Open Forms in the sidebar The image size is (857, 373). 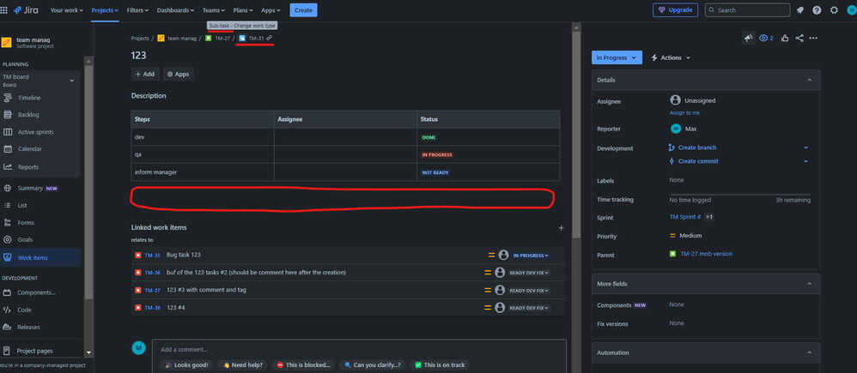26,223
